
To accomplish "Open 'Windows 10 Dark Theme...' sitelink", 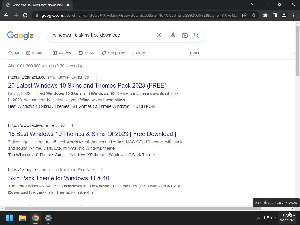I will tap(134, 155).
